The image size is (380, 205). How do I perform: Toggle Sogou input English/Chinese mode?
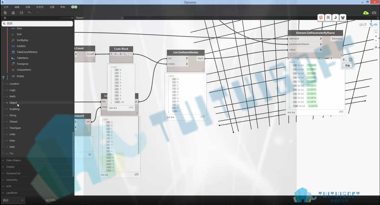point(328,18)
